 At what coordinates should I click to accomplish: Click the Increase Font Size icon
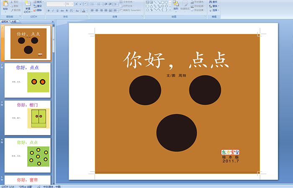77,4
